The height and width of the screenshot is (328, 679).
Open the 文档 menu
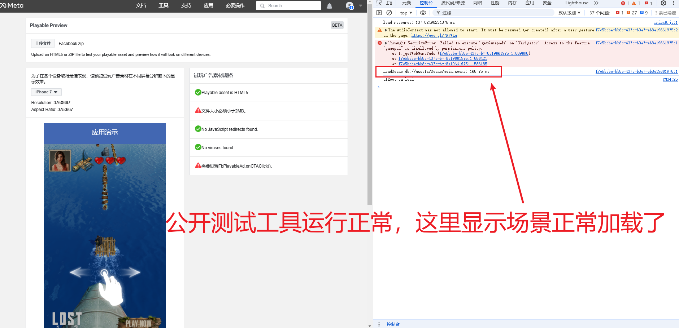click(x=141, y=5)
